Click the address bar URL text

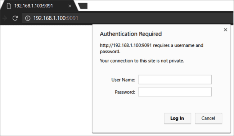click(55, 18)
